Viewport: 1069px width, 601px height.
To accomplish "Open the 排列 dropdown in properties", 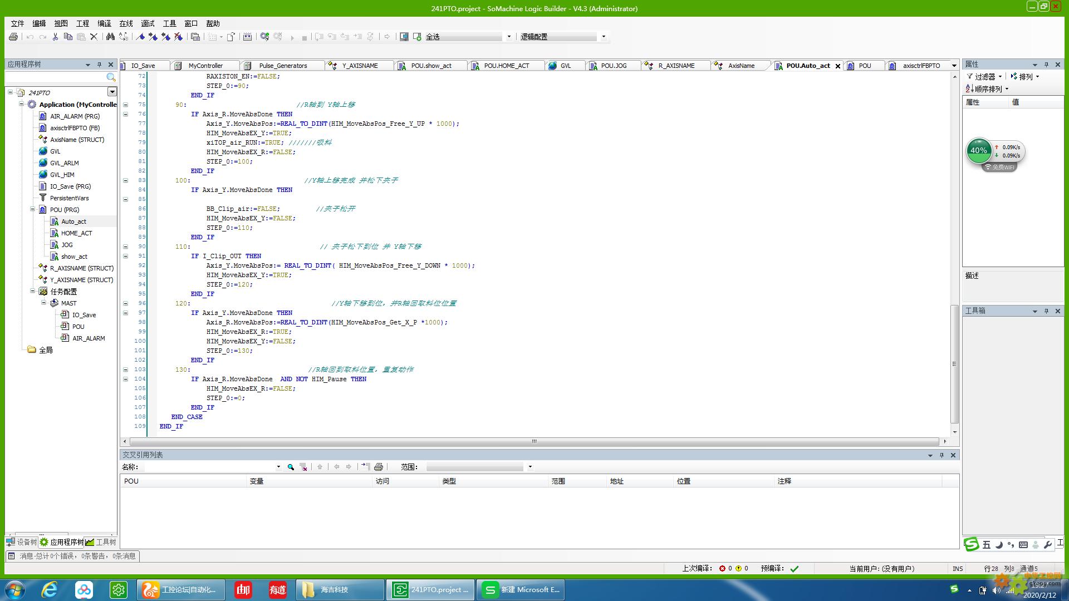I will pyautogui.click(x=1025, y=77).
